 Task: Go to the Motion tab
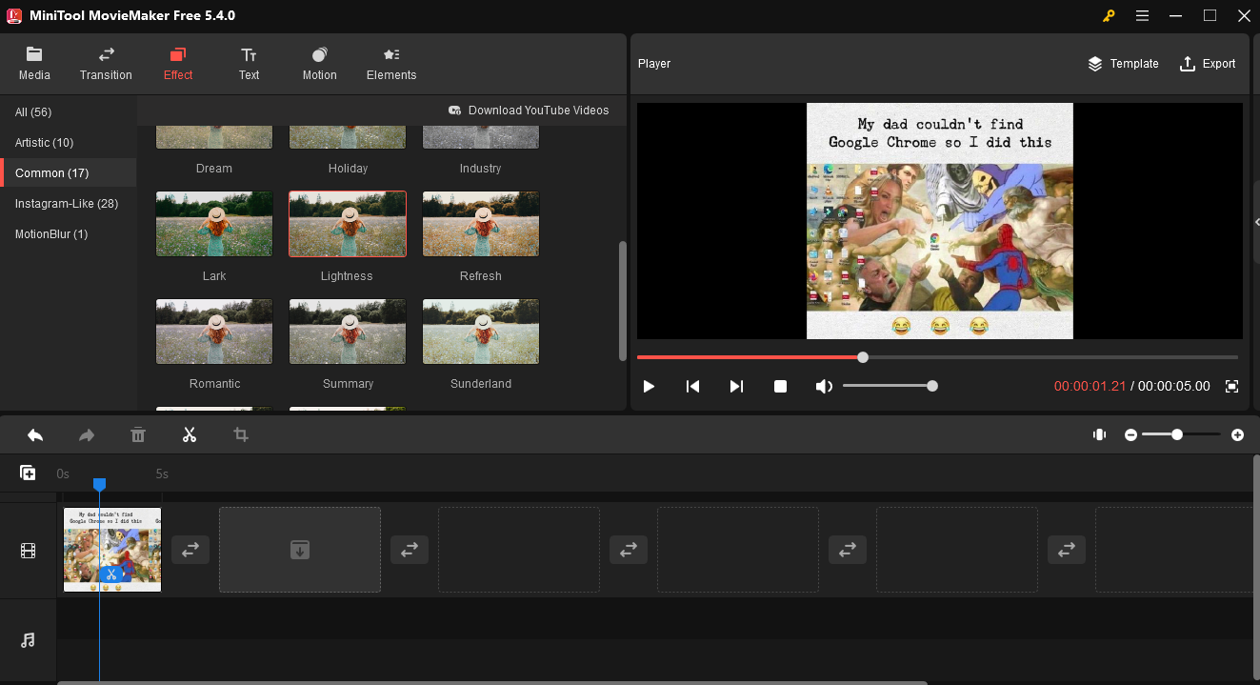tap(319, 64)
